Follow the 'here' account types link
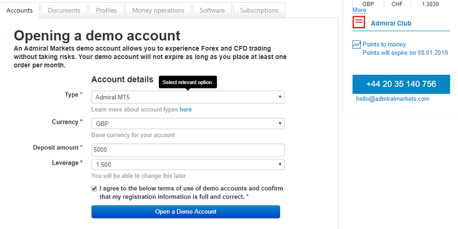This screenshot has width=458, height=229. click(186, 110)
